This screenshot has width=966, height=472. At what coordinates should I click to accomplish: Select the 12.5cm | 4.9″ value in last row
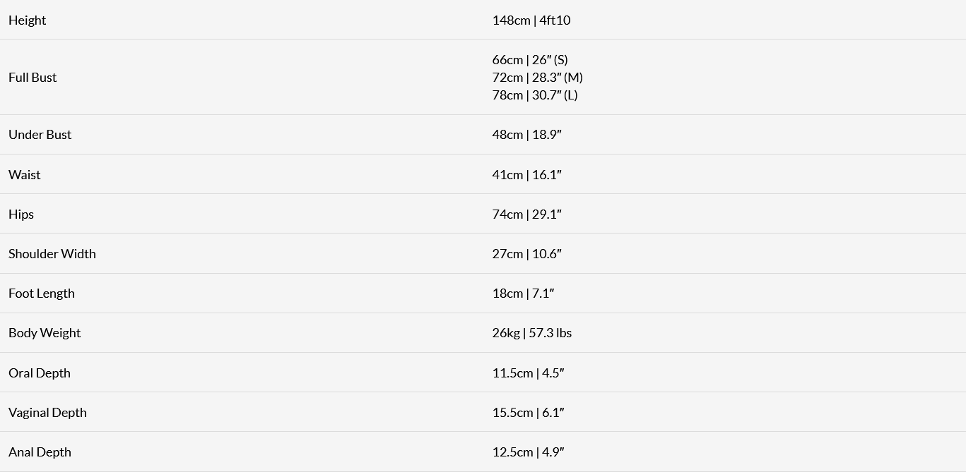[528, 452]
